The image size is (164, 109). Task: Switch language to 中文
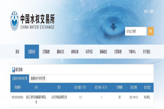pos(146,11)
